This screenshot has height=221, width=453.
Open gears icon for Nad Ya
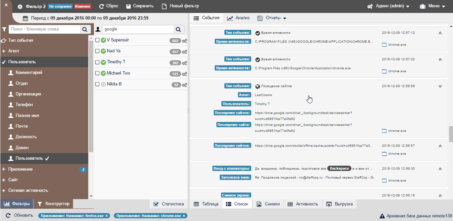[x=185, y=52]
